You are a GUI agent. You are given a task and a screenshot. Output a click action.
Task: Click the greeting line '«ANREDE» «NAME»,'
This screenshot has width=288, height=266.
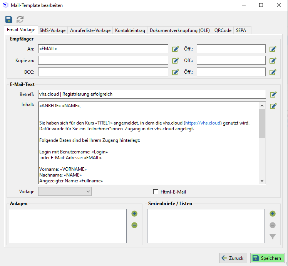pos(60,106)
